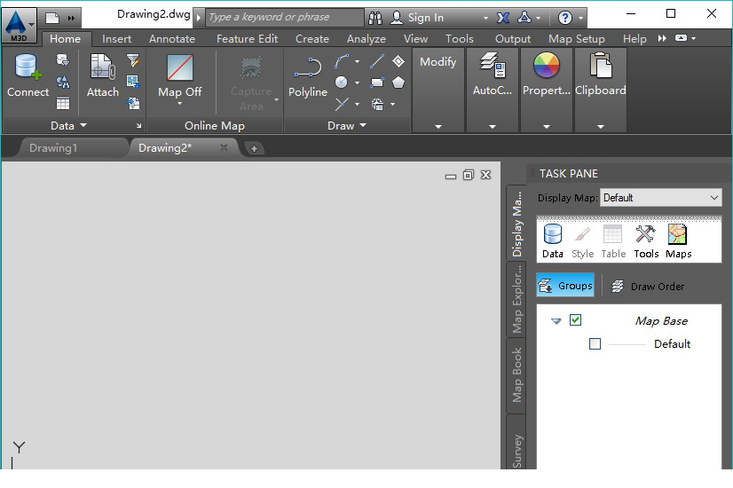Expand the Clipboard panel dropdown arrow

click(x=601, y=126)
